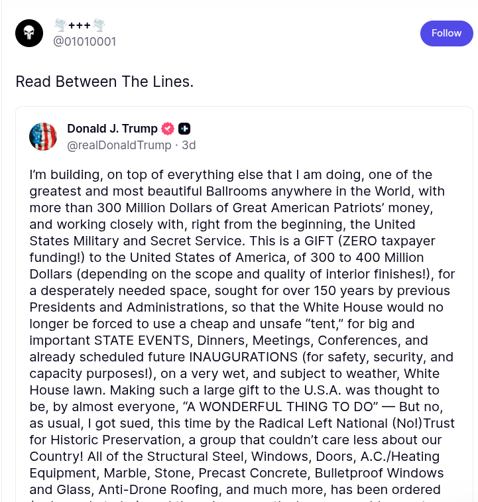This screenshot has width=478, height=502.
Task: Open the skull profile avatar of @01010001
Action: tap(29, 33)
